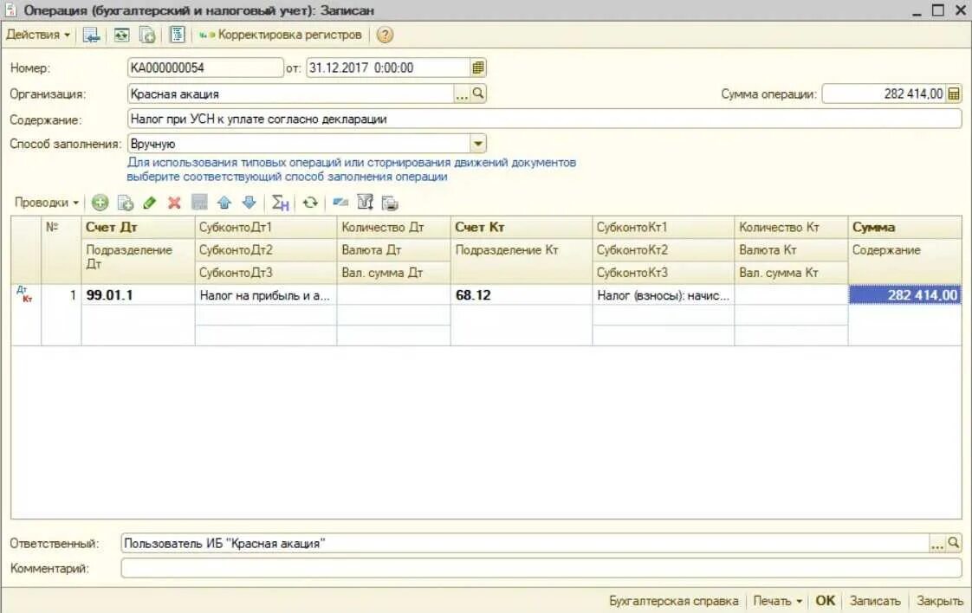Click the Дт/Кт row marker icon
Image resolution: width=972 pixels, height=613 pixels.
pos(25,294)
